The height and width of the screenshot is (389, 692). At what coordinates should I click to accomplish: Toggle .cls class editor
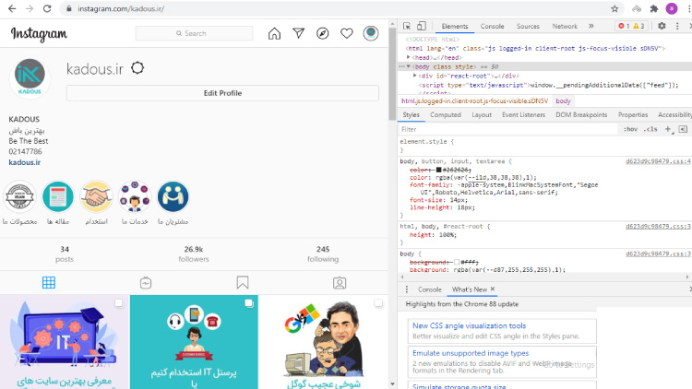650,130
